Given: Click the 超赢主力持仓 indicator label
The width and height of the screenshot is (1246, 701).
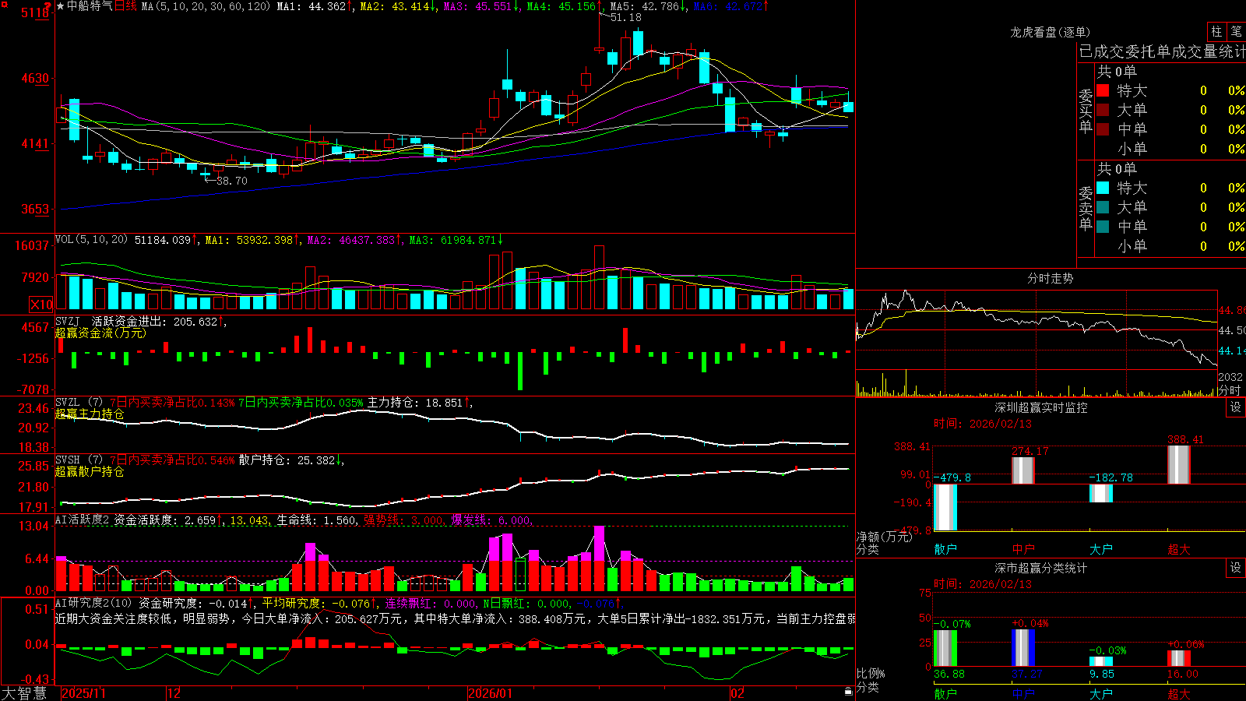Looking at the screenshot, I should [x=90, y=414].
